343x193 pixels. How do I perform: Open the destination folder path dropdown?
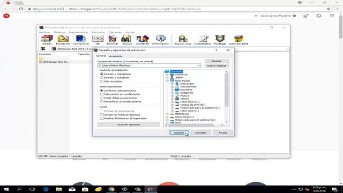(x=198, y=65)
